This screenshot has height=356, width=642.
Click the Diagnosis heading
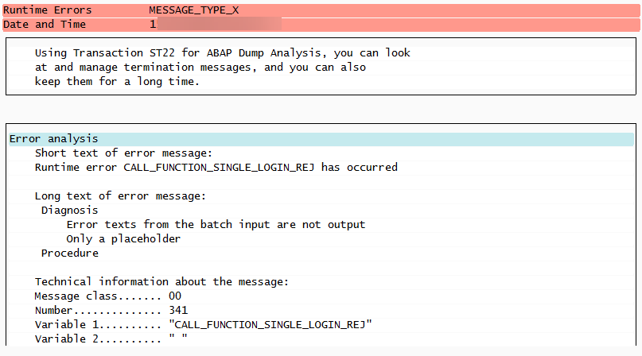coord(69,211)
